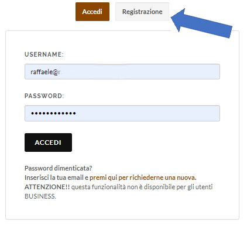Click the PASSWORD label text
This screenshot has width=247, height=226.
pos(44,96)
